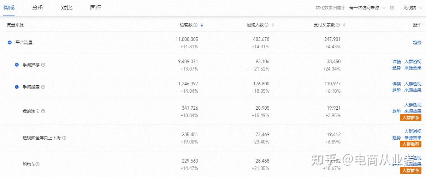Sort table by 支付买家数 arrows

pos(344,25)
